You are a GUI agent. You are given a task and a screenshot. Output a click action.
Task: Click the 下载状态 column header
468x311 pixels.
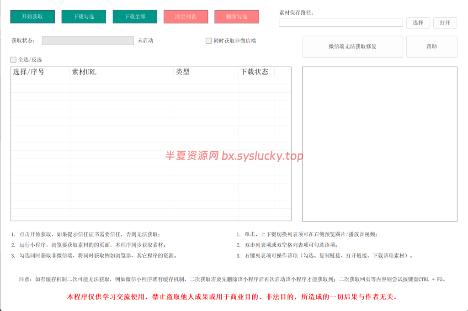[256, 72]
